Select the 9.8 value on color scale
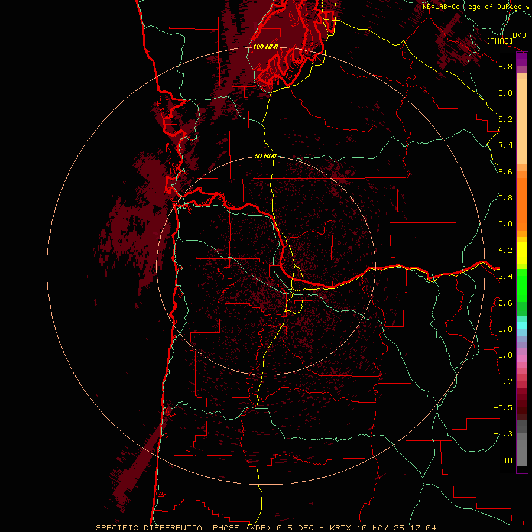Image resolution: width=532 pixels, height=532 pixels. click(505, 66)
